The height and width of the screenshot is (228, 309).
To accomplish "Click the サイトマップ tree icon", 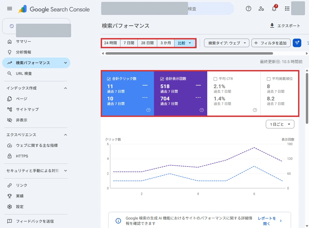I will coord(10,109).
